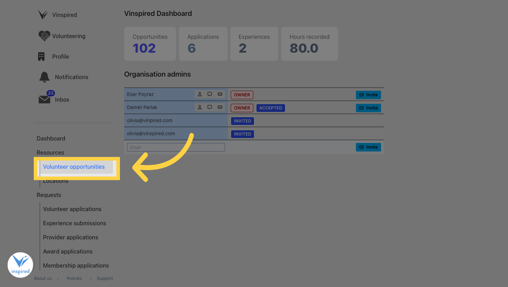Click the Volunteering handshake heart icon
Screen dimensions: 508x287
point(44,36)
